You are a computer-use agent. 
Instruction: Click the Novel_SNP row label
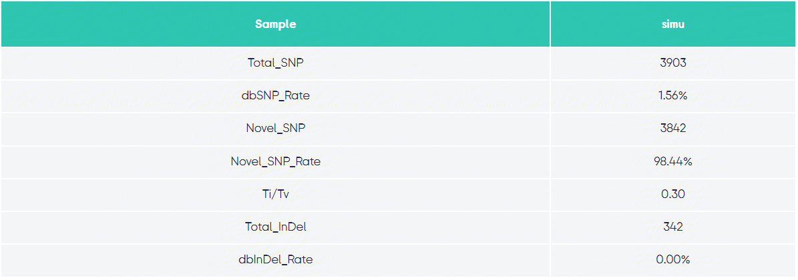pos(275,128)
